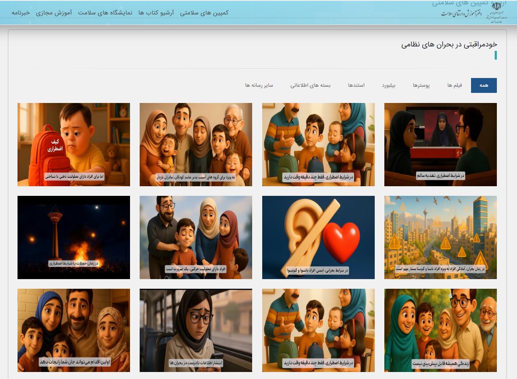Open the thumbnail اولین اقدام می تواند جان شما
The height and width of the screenshot is (379, 517).
(74, 330)
